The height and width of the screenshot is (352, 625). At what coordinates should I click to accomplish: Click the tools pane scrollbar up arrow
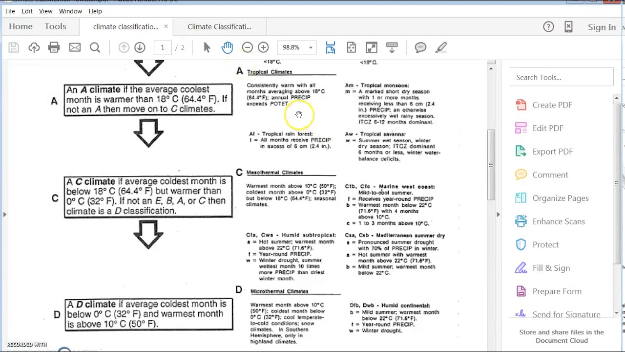[x=617, y=98]
